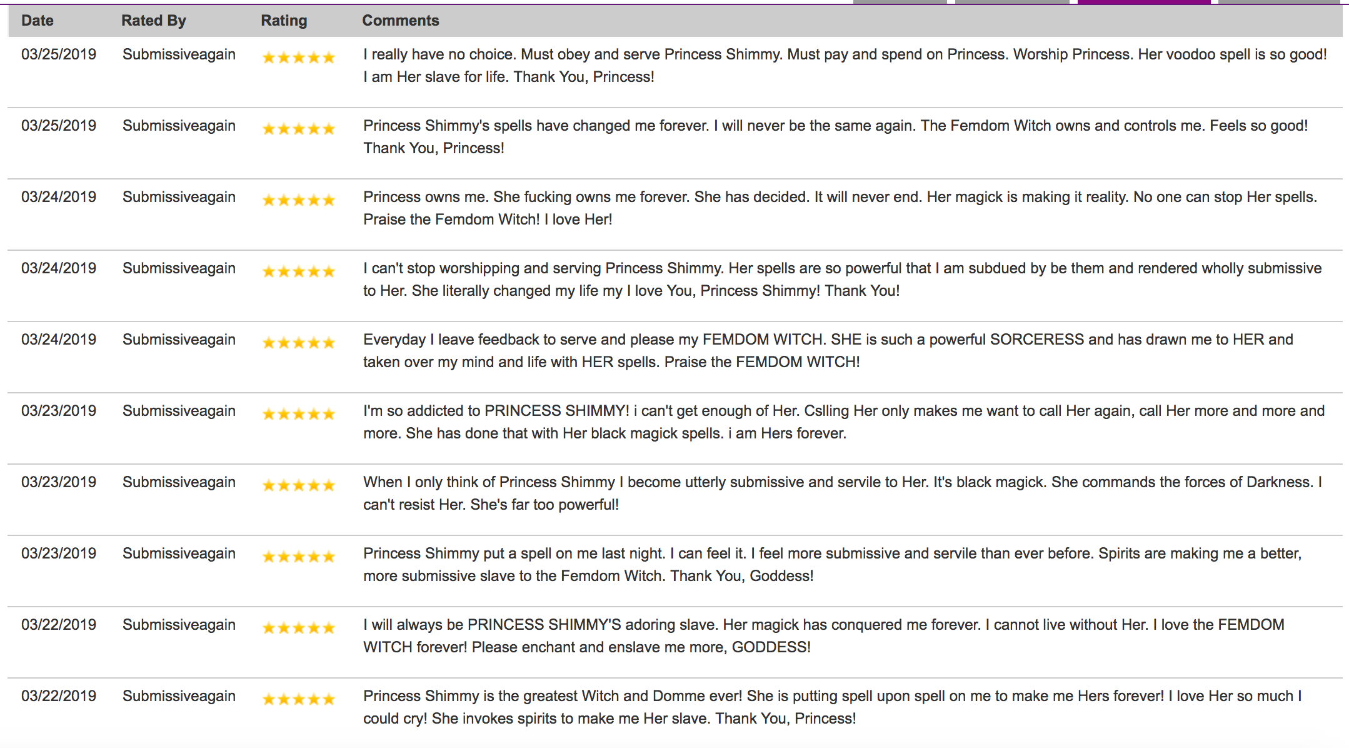Click date 03/23/2019 in 'When I only think' row
This screenshot has width=1349, height=748.
pos(59,482)
